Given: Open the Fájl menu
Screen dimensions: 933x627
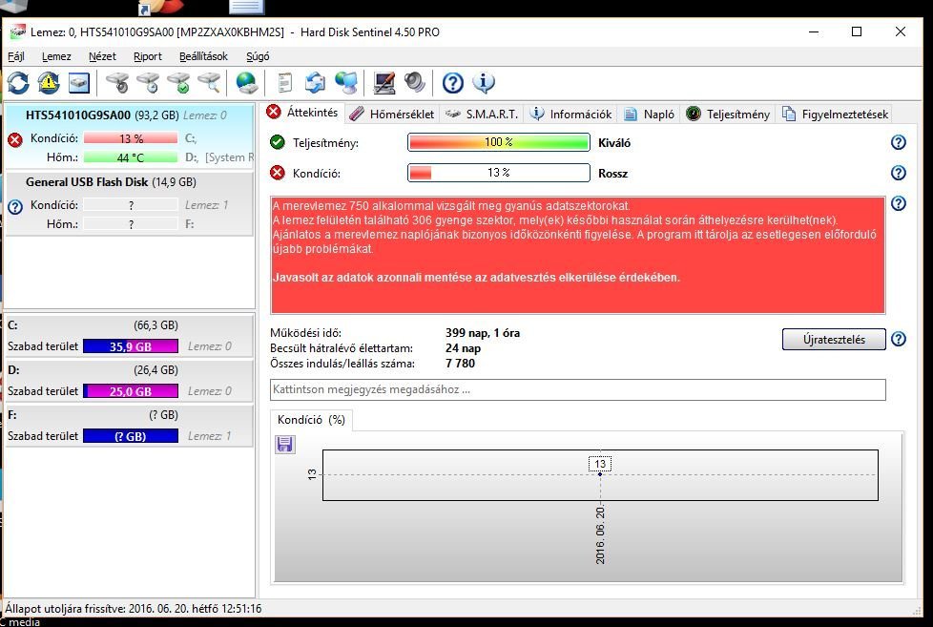Looking at the screenshot, I should [16, 56].
